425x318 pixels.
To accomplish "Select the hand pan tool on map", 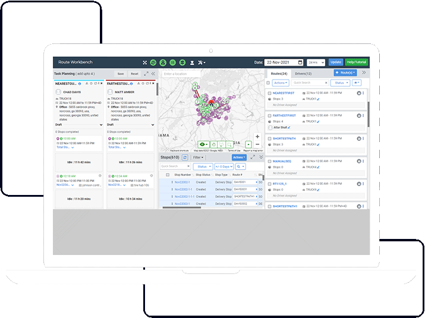I will [x=213, y=144].
